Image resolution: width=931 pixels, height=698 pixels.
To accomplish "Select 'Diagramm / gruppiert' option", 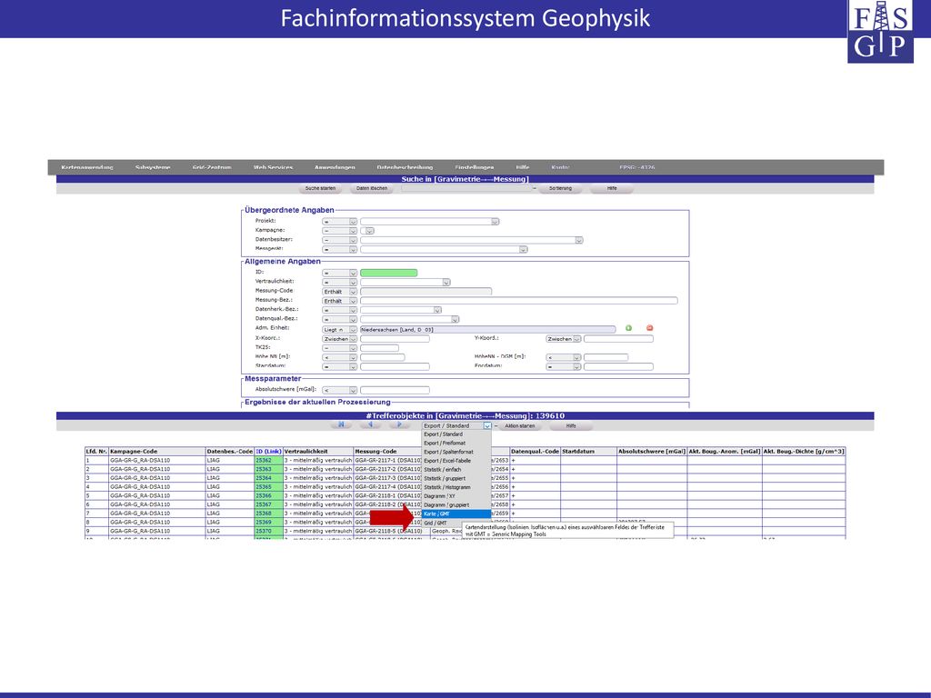I will click(456, 505).
